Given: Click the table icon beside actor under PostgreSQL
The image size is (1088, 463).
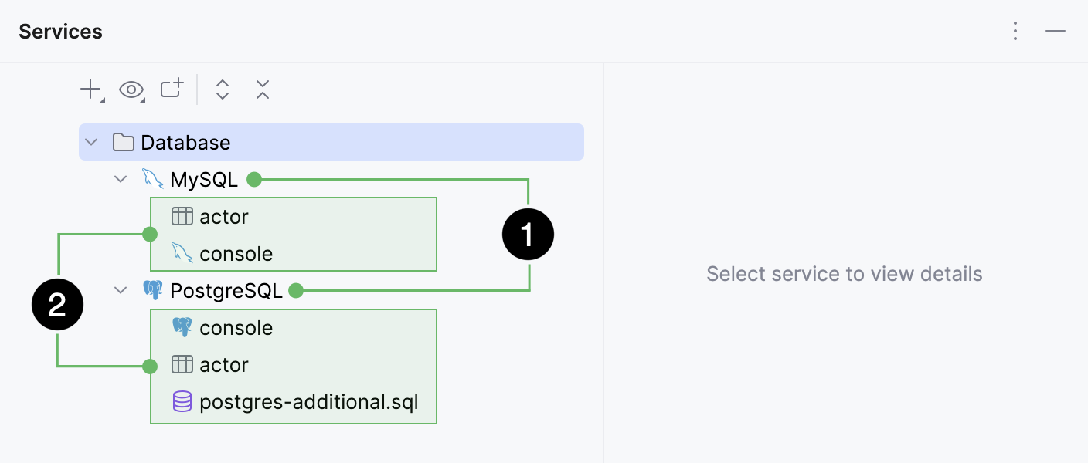Looking at the screenshot, I should coord(182,364).
